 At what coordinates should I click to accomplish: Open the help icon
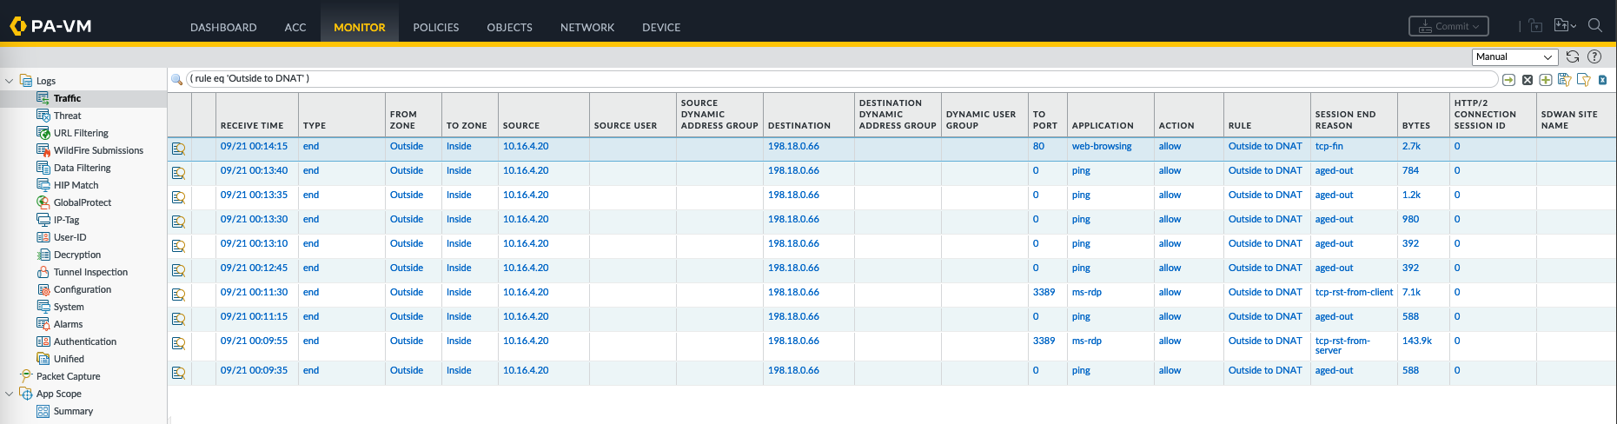[x=1594, y=56]
